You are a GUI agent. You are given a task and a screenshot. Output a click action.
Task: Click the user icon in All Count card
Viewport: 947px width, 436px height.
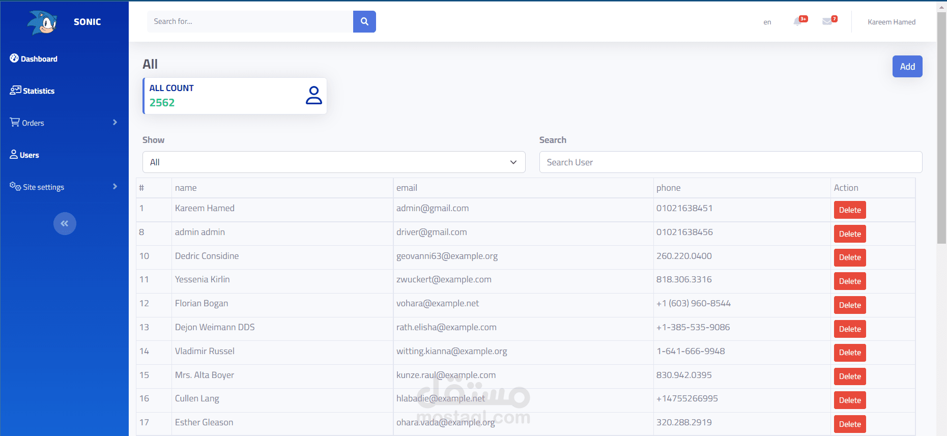pos(314,95)
